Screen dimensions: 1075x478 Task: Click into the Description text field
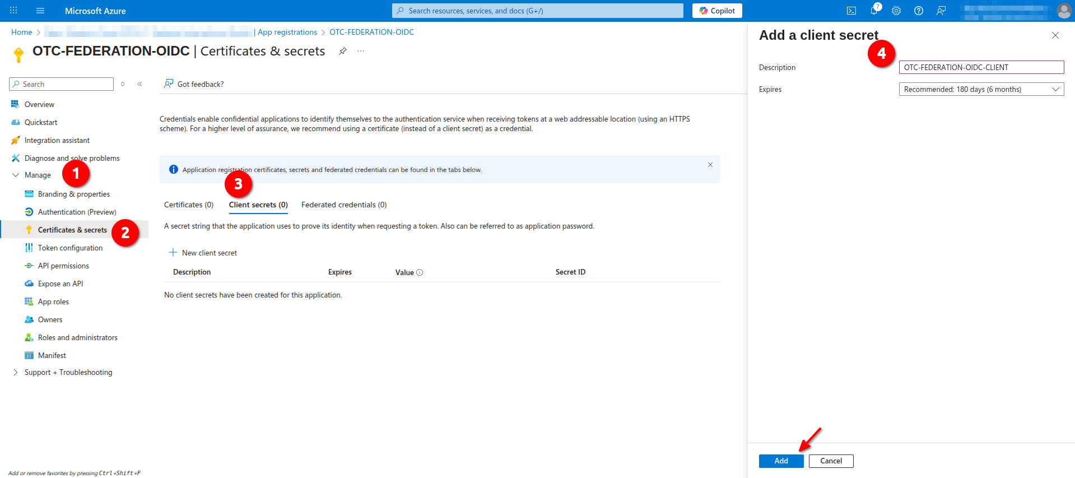[x=981, y=67]
